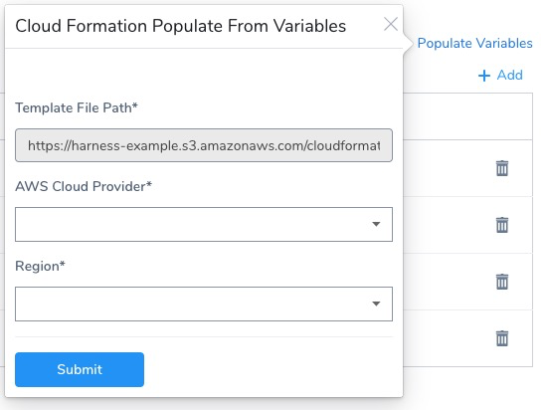Submit the populate variables form
548x410 pixels.
pyautogui.click(x=80, y=369)
